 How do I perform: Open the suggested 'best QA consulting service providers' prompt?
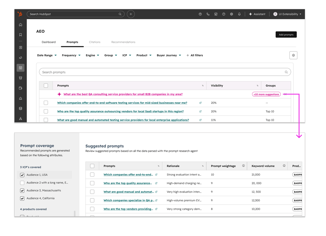point(123,94)
